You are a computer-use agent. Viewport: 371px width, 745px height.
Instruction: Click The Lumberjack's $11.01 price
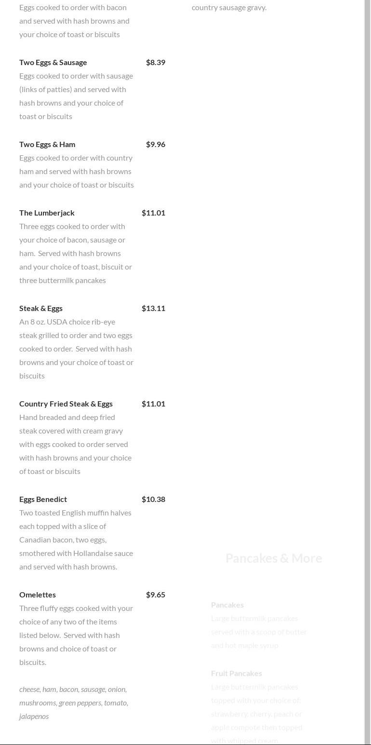tap(153, 213)
